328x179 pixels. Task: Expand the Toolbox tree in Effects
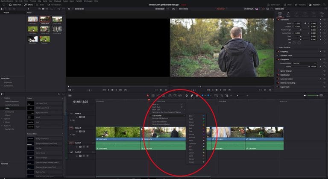(x=2, y=98)
